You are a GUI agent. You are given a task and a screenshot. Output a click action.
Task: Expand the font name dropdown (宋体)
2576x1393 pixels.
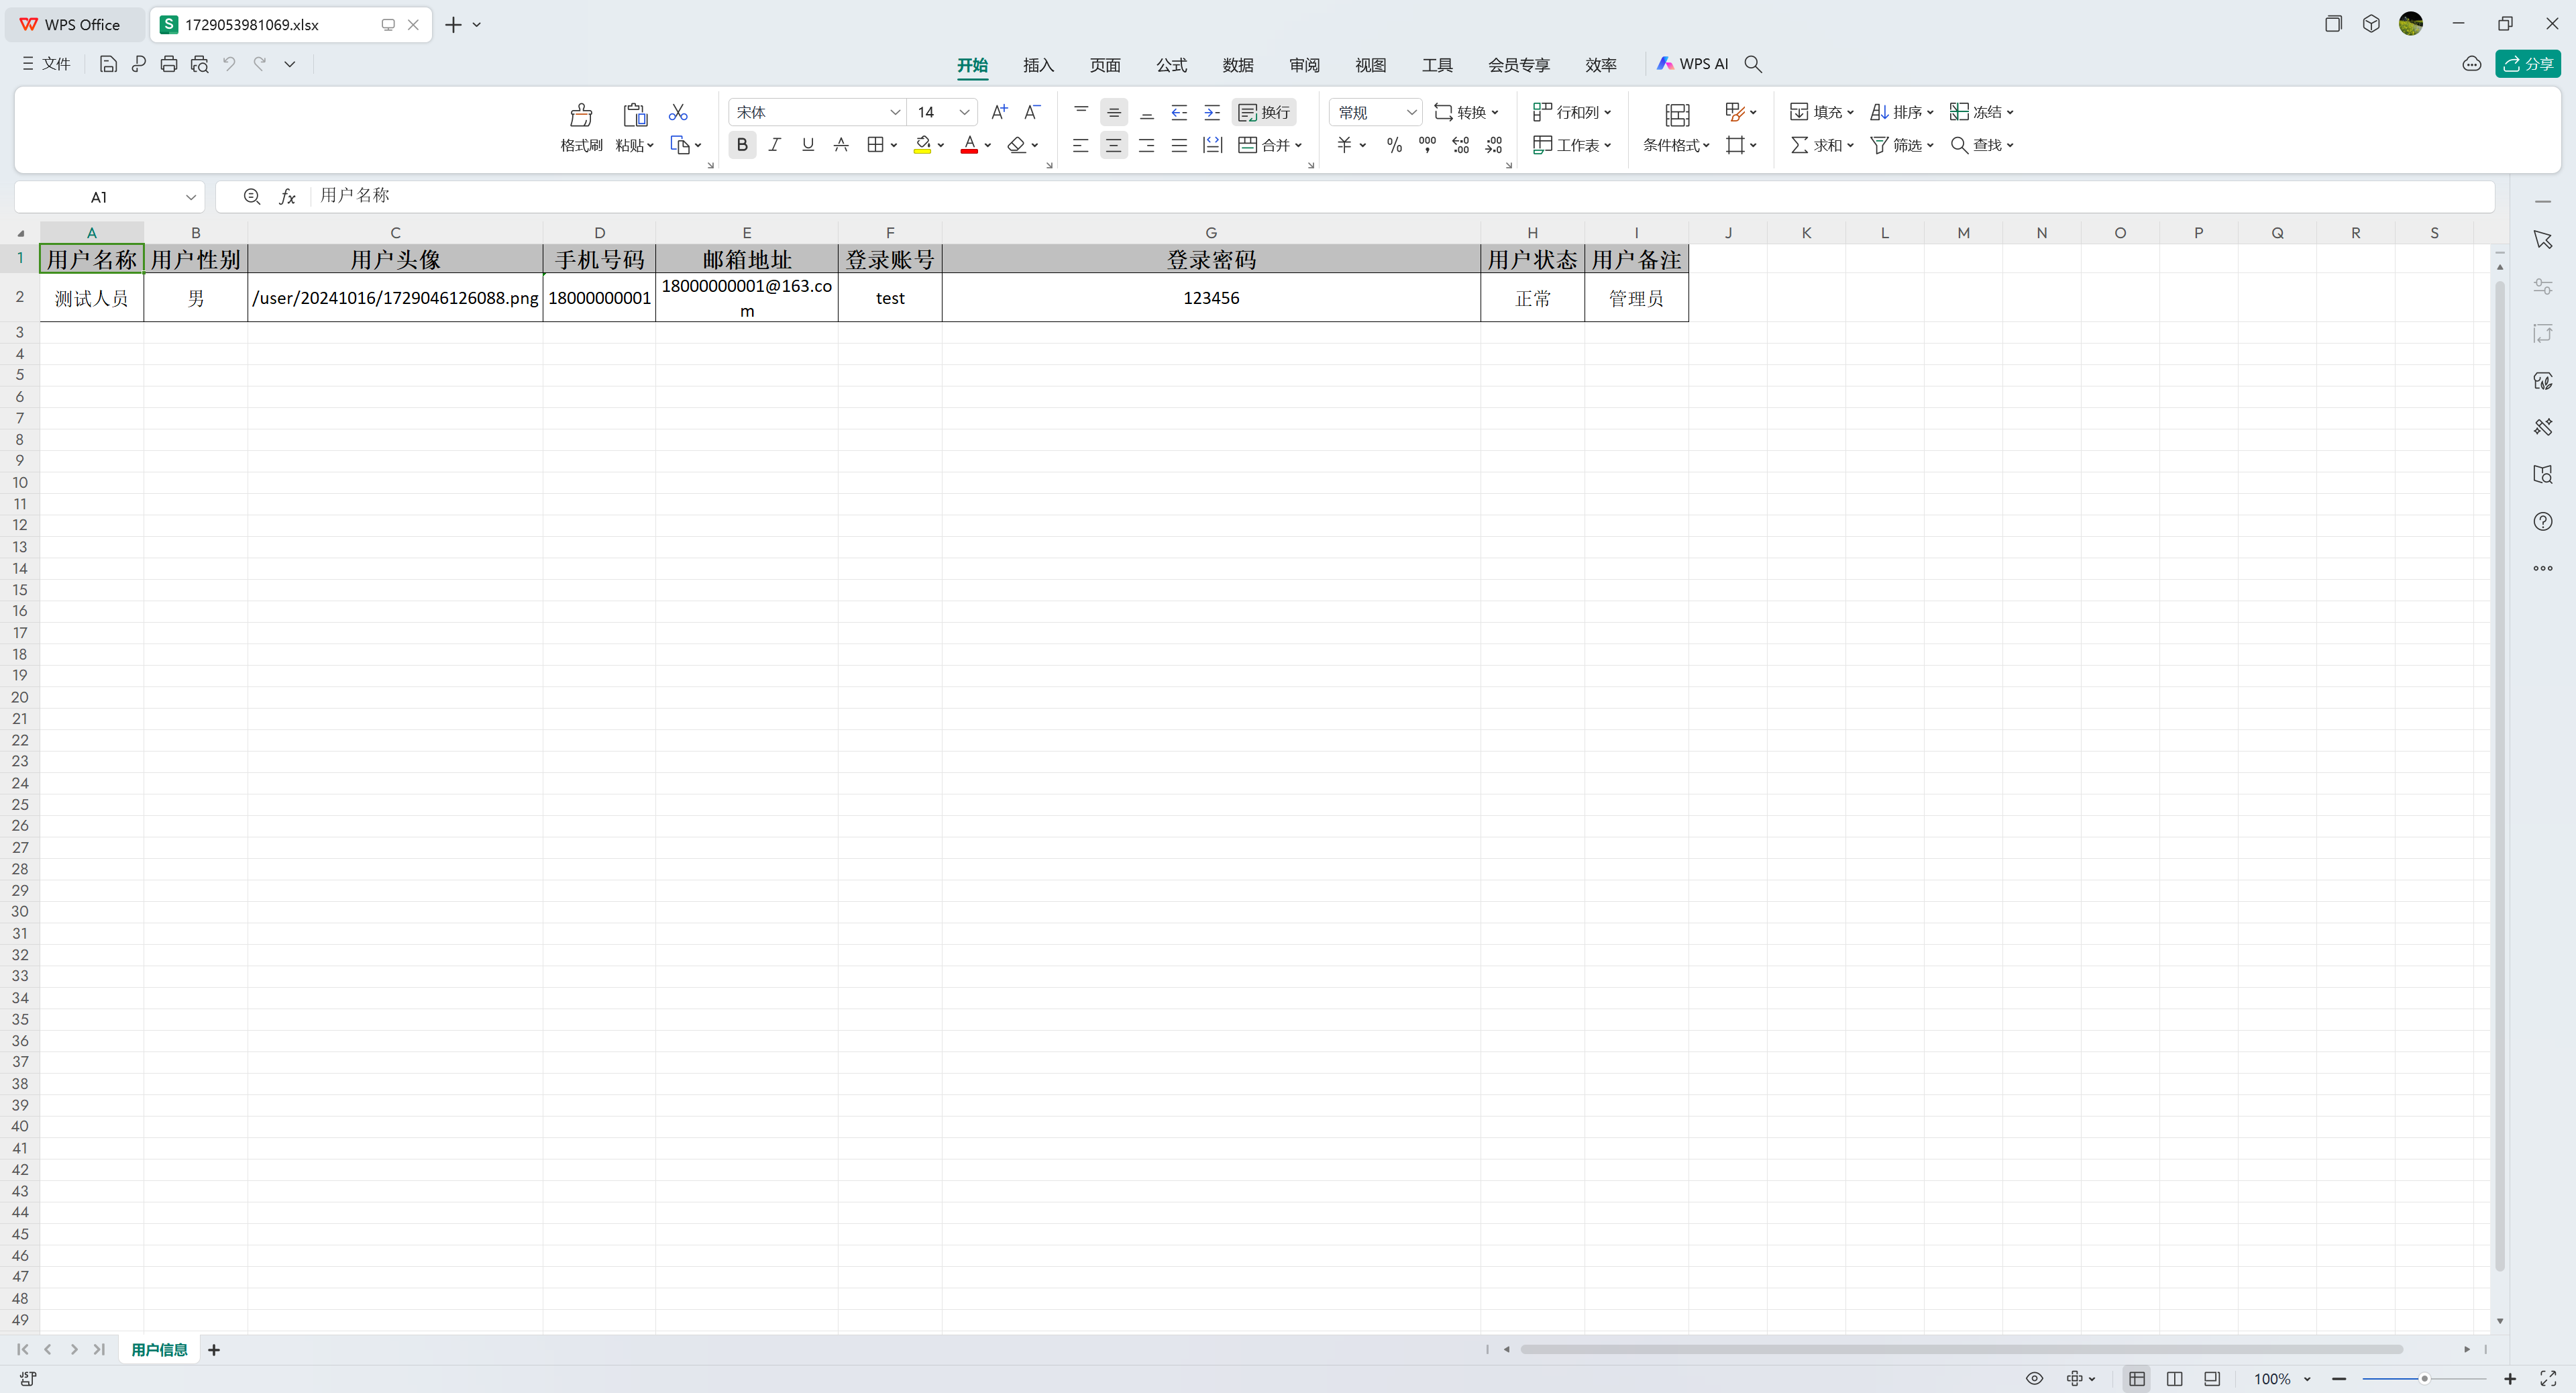(895, 112)
